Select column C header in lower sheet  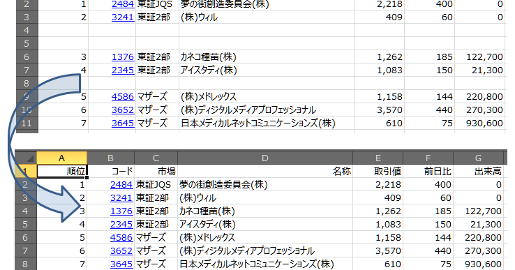click(x=156, y=158)
